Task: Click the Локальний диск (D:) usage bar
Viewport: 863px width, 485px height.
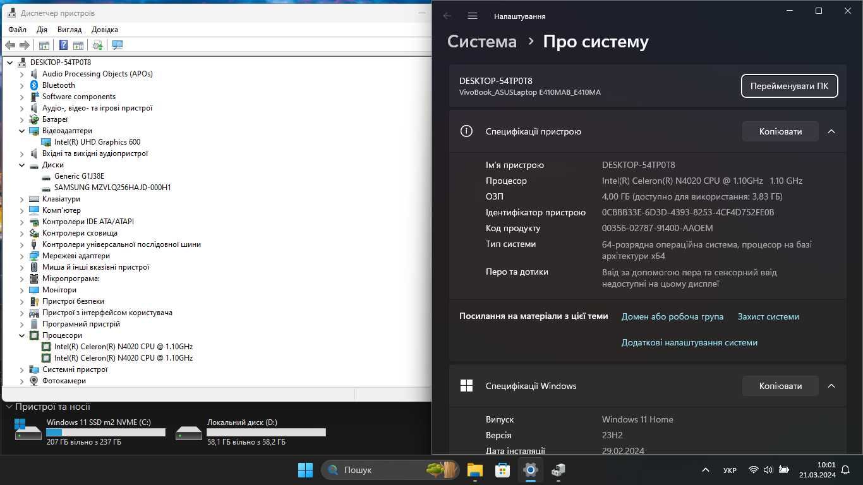Action: pyautogui.click(x=266, y=433)
